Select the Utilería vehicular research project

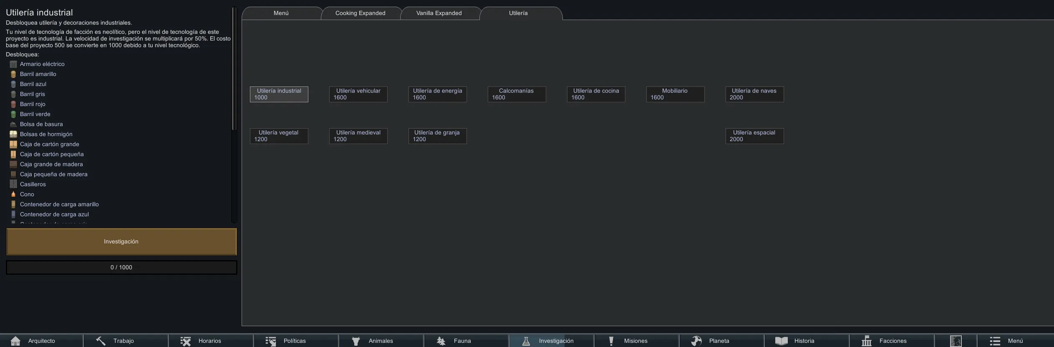coord(358,94)
